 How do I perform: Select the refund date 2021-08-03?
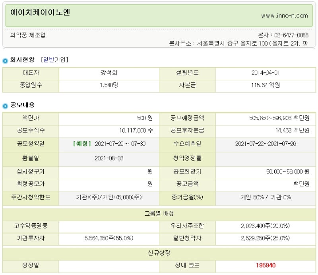click(x=109, y=158)
